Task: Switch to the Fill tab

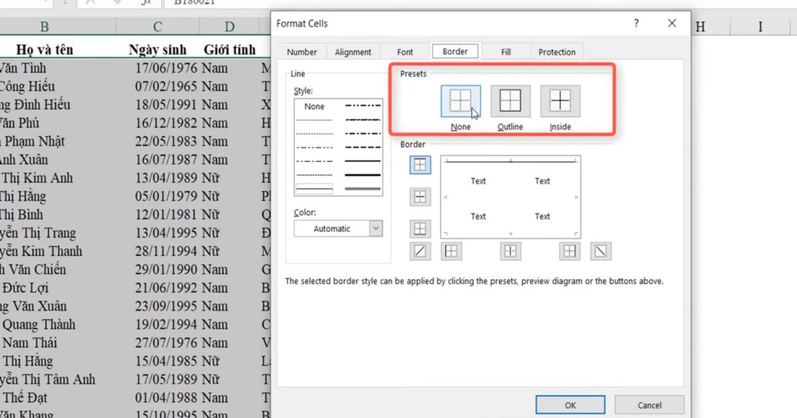Action: 505,51
